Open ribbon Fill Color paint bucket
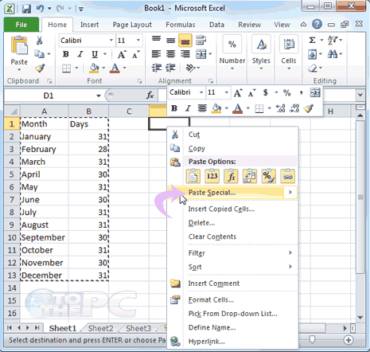This screenshot has width=370, height=352. [x=94, y=68]
